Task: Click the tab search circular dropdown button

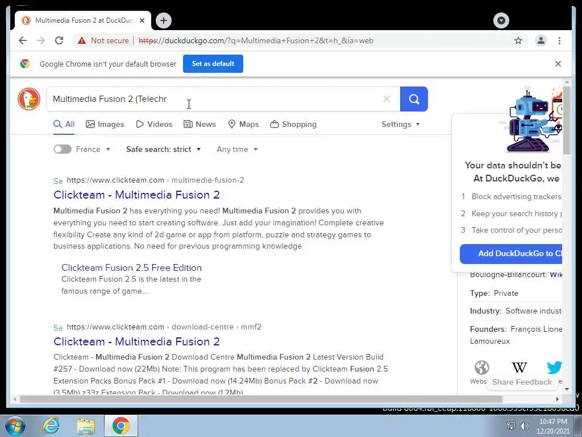Action: pos(501,20)
